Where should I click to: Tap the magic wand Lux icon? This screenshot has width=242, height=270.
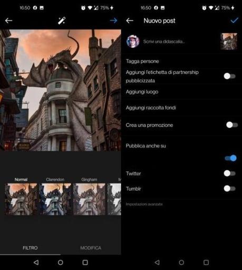click(62, 21)
